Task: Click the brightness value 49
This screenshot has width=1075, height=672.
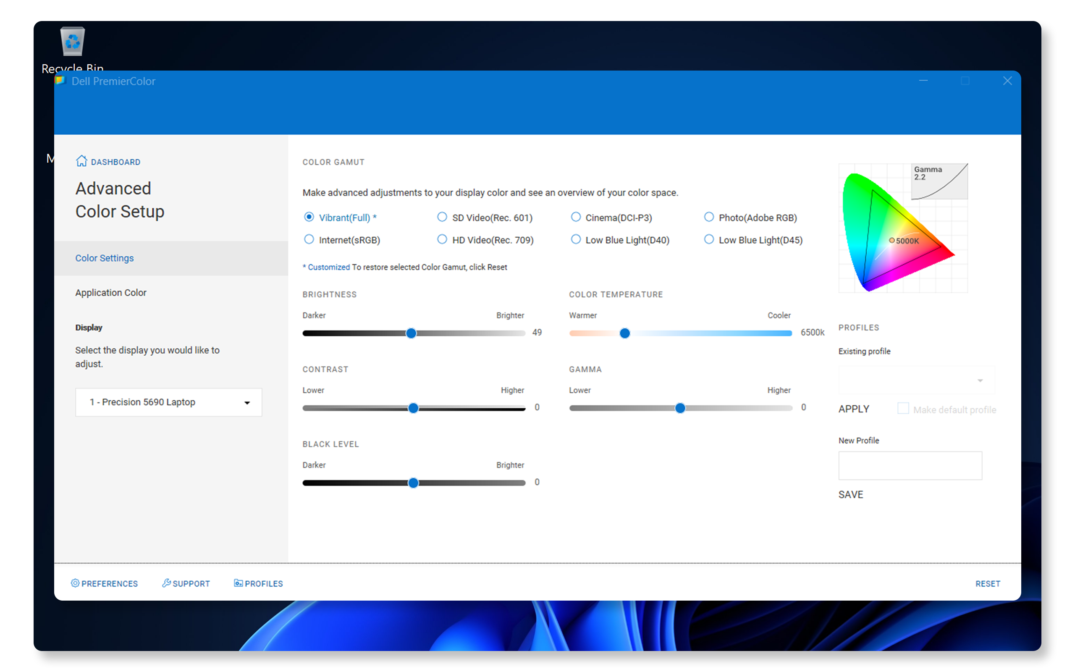Action: tap(537, 333)
